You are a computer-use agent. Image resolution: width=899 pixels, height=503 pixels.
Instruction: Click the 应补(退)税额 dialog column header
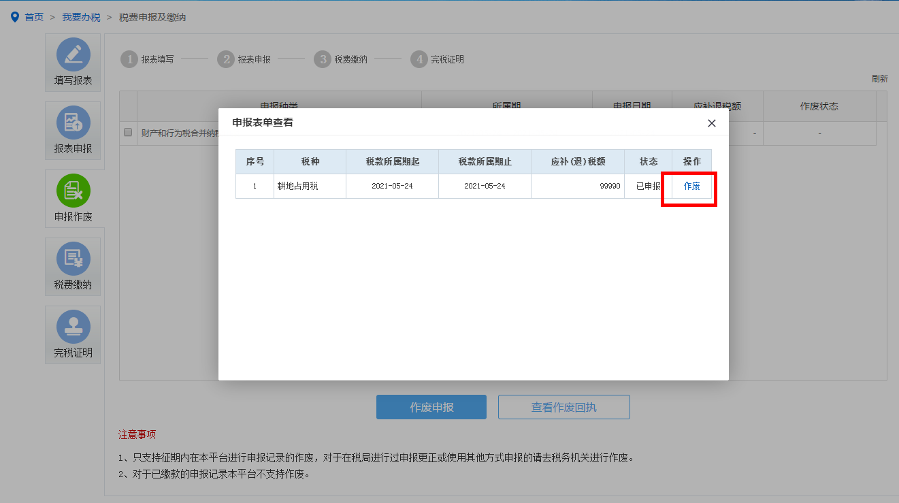pyautogui.click(x=578, y=162)
